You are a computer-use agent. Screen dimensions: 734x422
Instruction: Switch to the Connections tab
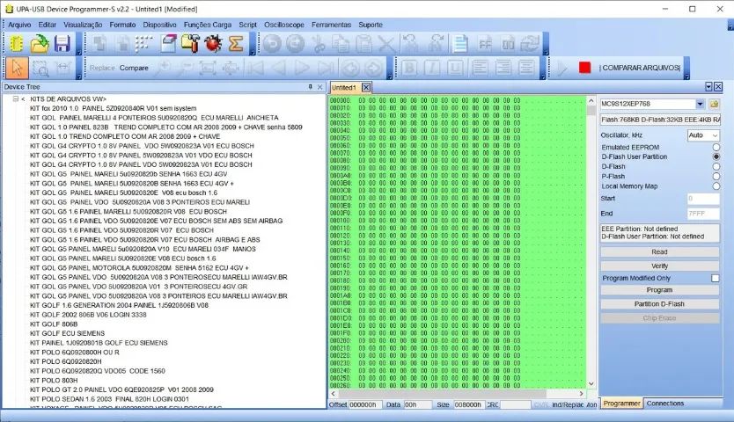pos(665,404)
